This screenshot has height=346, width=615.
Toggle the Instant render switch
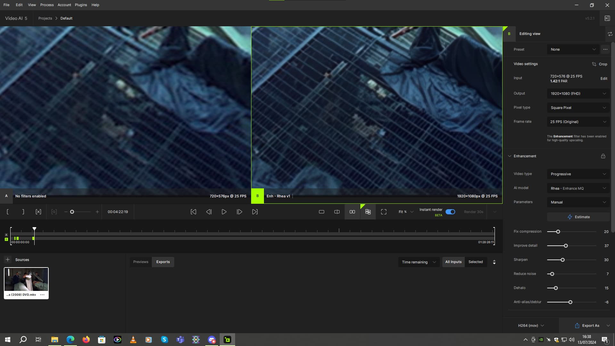point(450,212)
